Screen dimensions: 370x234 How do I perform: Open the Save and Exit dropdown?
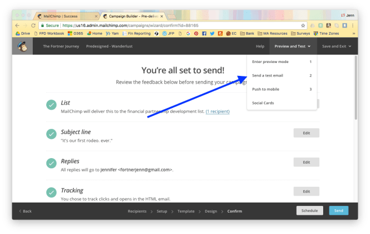[337, 46]
